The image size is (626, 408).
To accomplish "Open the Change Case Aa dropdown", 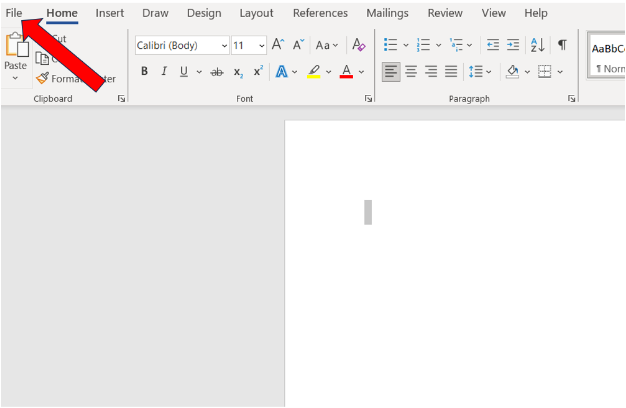I will click(327, 45).
